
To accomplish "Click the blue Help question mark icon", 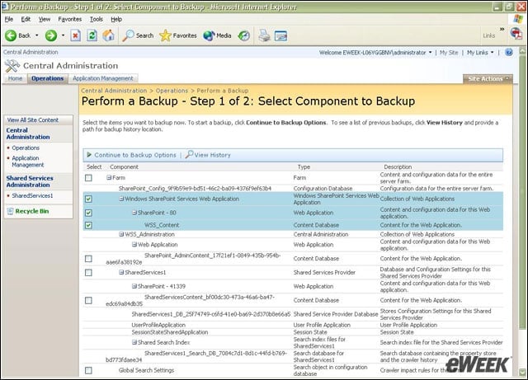I will coord(509,52).
